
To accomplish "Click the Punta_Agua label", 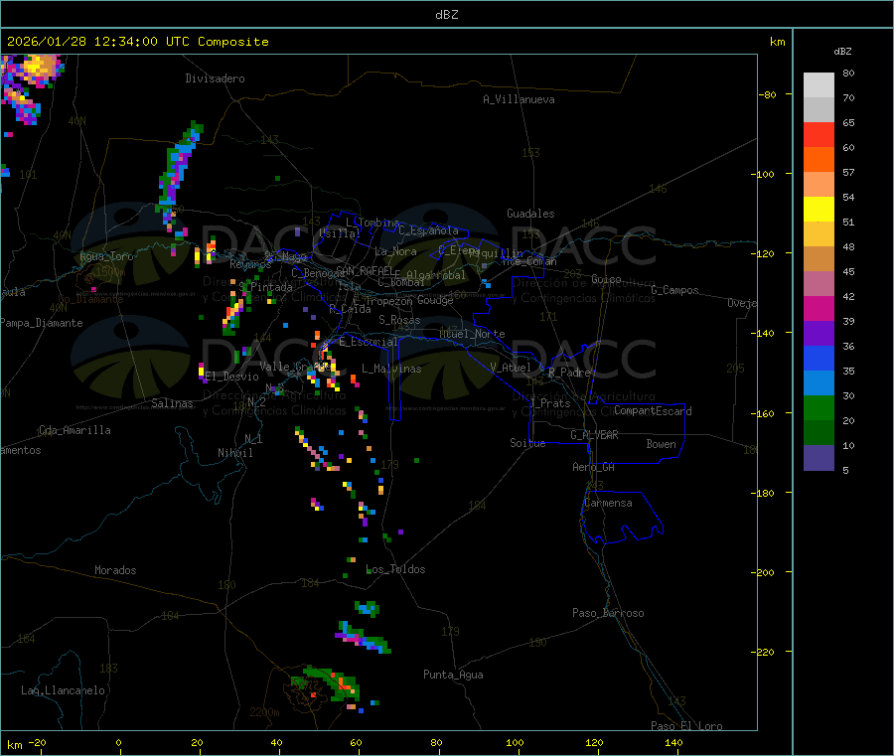I will (x=453, y=675).
